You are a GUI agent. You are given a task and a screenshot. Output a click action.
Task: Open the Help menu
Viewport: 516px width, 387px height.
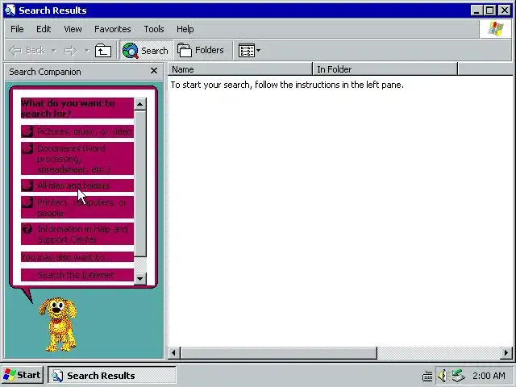pos(185,29)
